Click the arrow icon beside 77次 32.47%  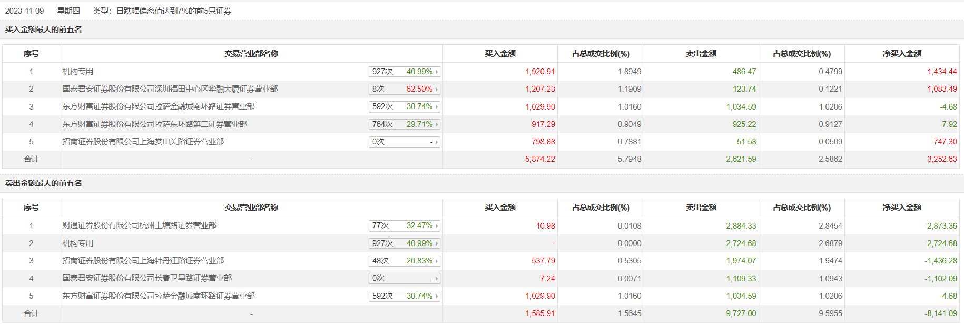(436, 226)
